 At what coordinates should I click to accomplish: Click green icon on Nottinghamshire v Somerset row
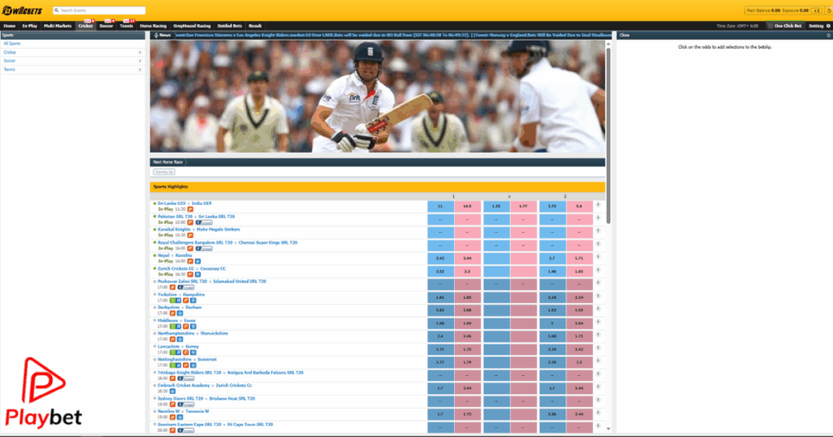[172, 366]
